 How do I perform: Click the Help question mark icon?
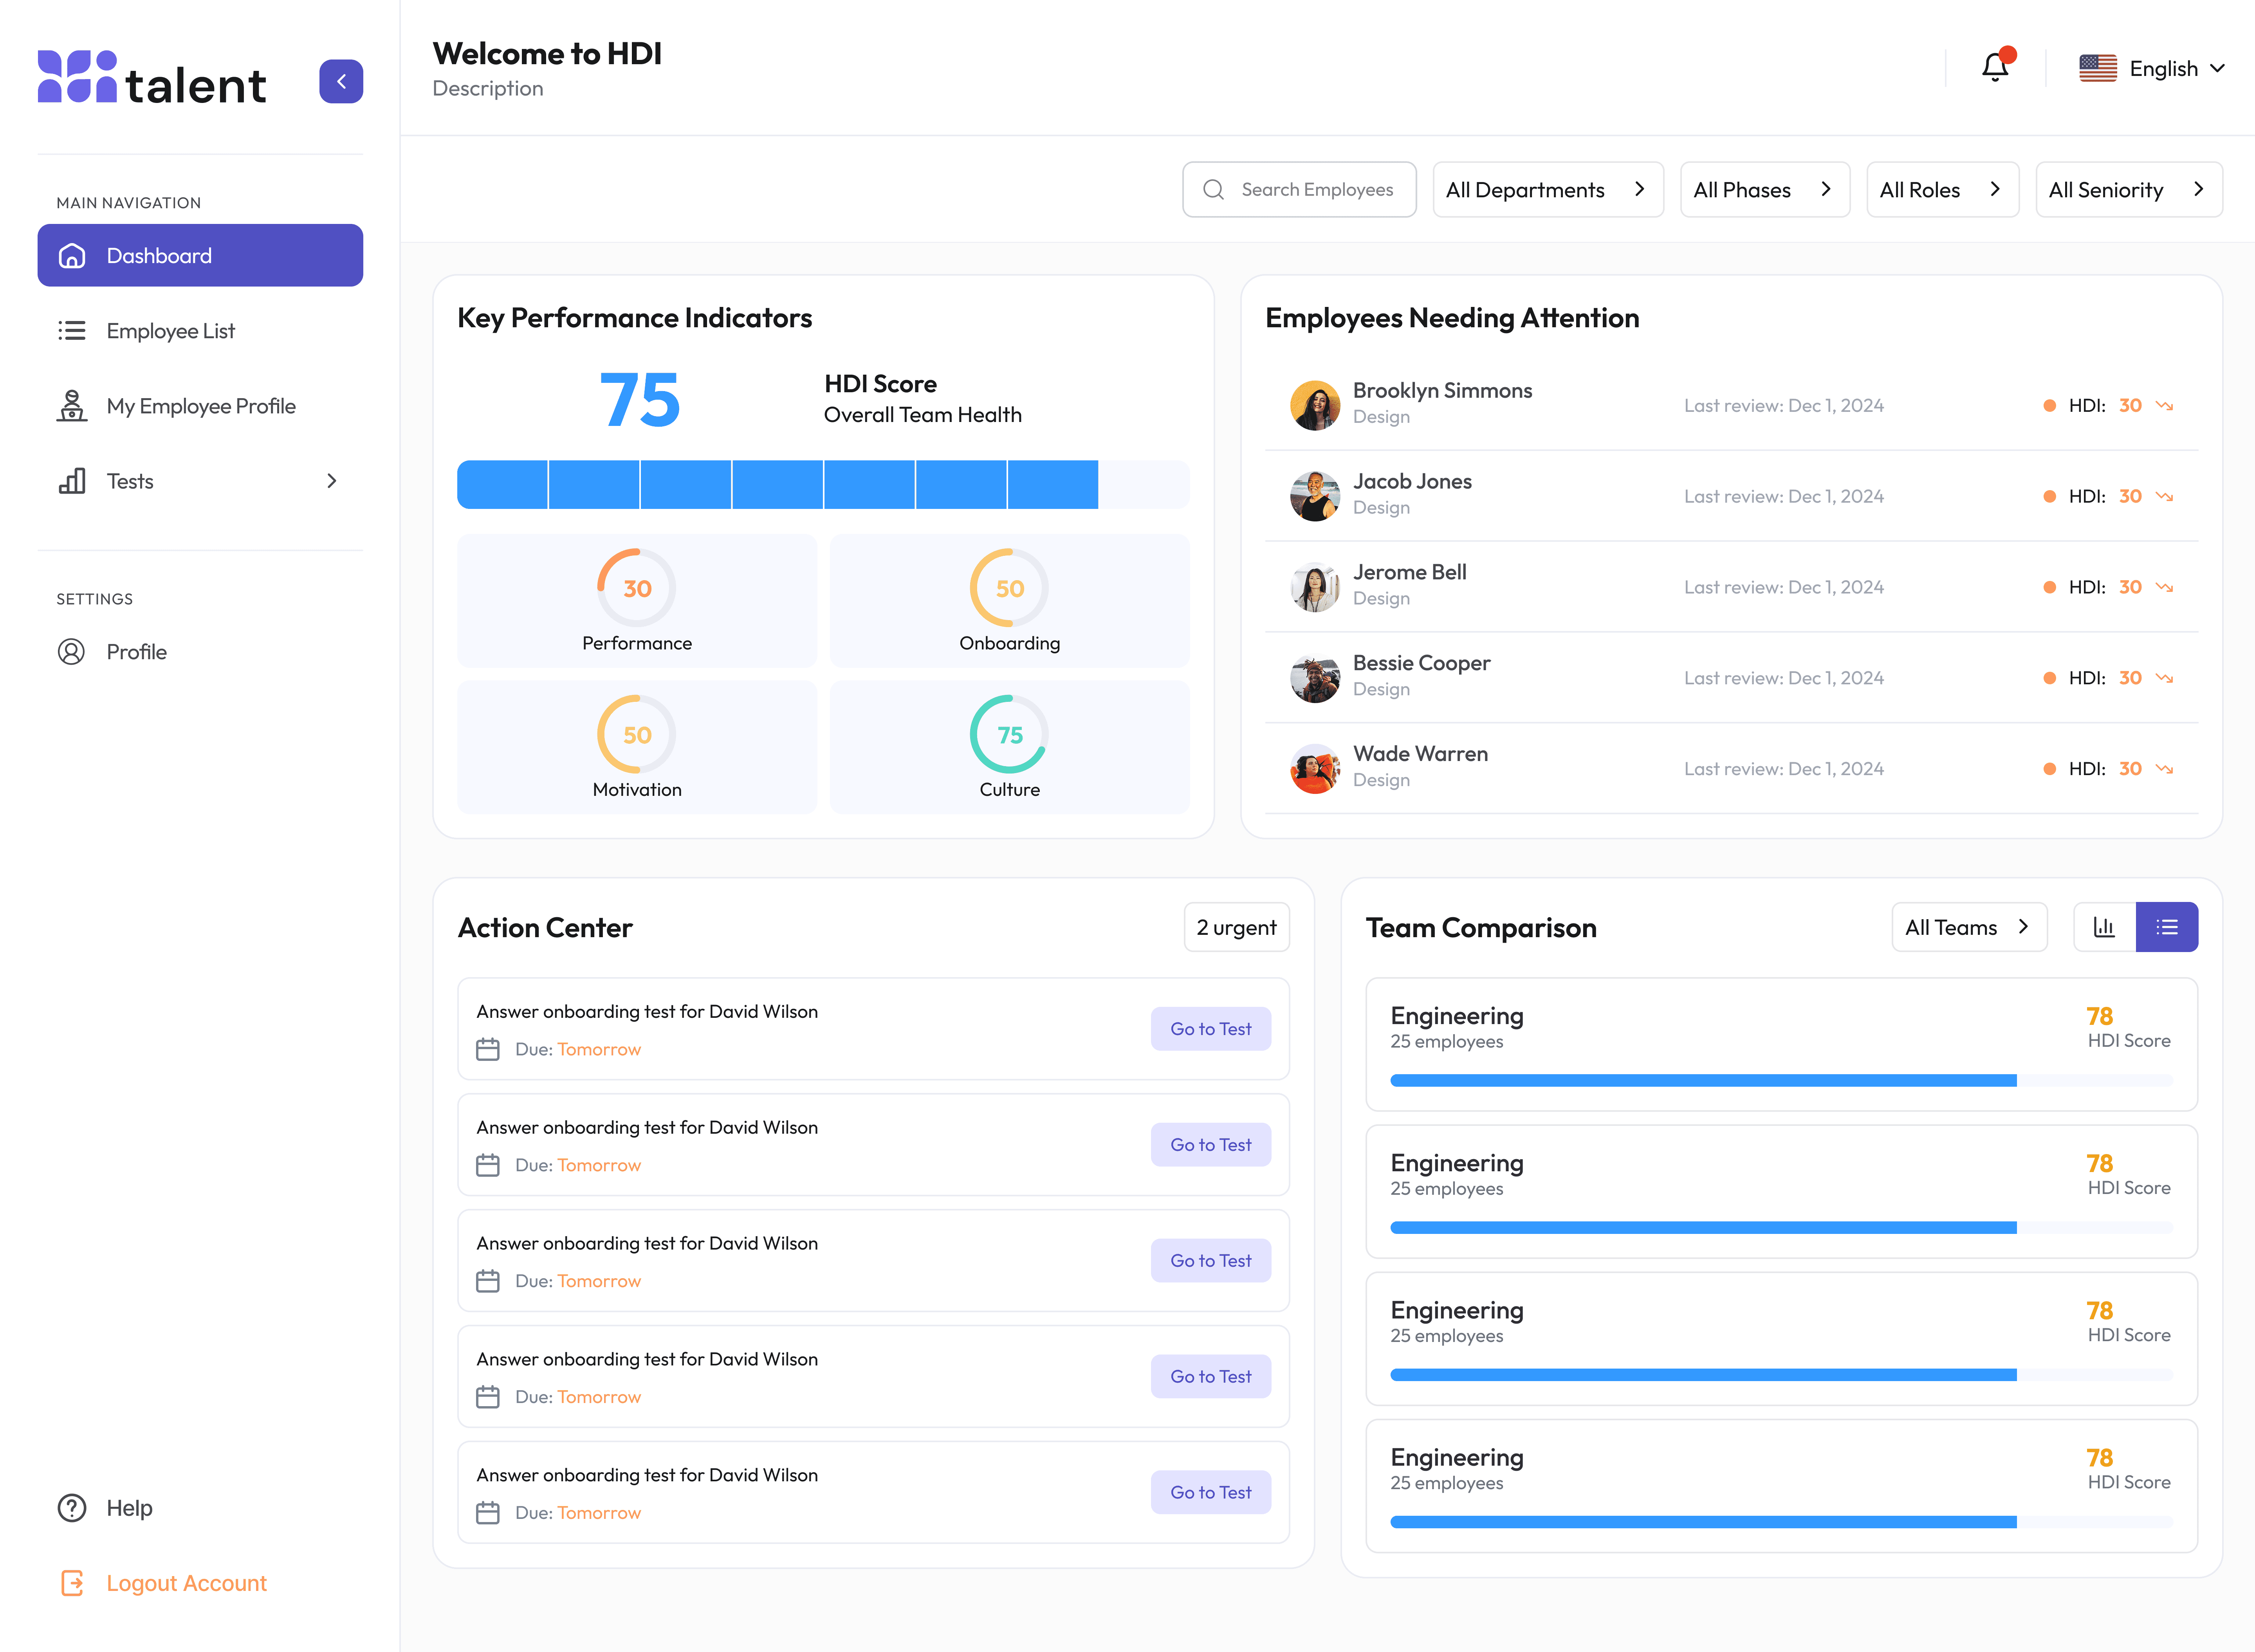[x=72, y=1507]
